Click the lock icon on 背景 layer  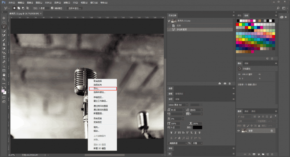[x=271, y=131]
